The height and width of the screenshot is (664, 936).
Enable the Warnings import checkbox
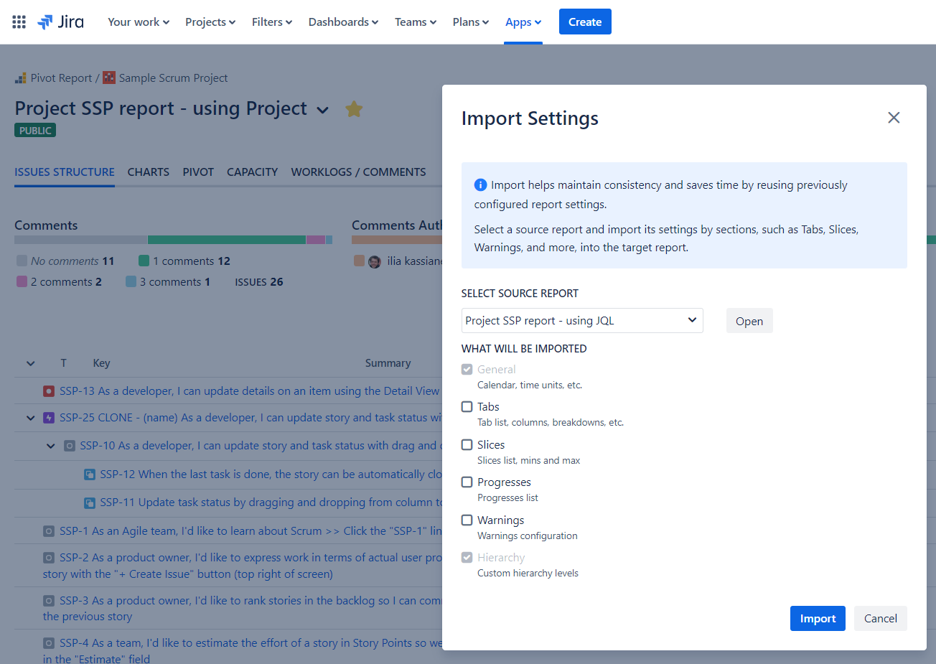tap(467, 520)
